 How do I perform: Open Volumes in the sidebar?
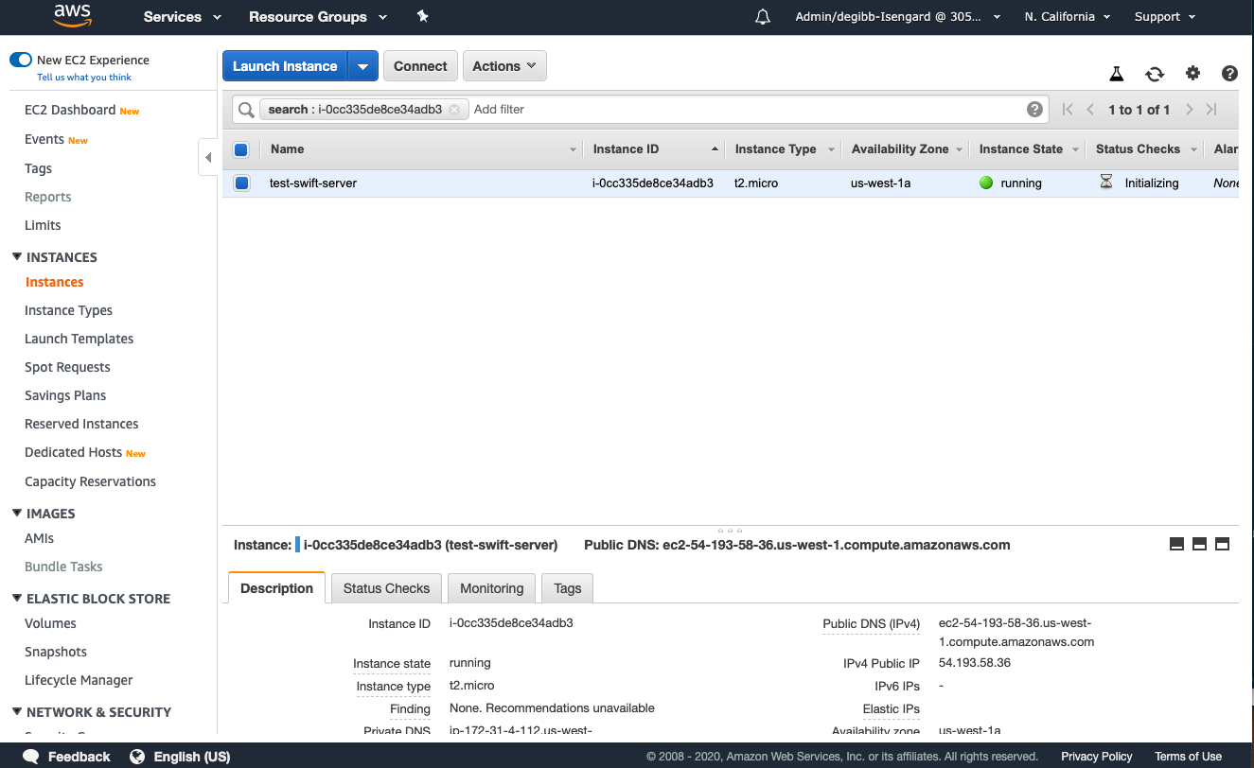click(x=50, y=623)
